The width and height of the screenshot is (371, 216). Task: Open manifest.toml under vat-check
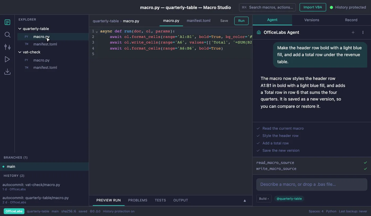click(x=53, y=67)
